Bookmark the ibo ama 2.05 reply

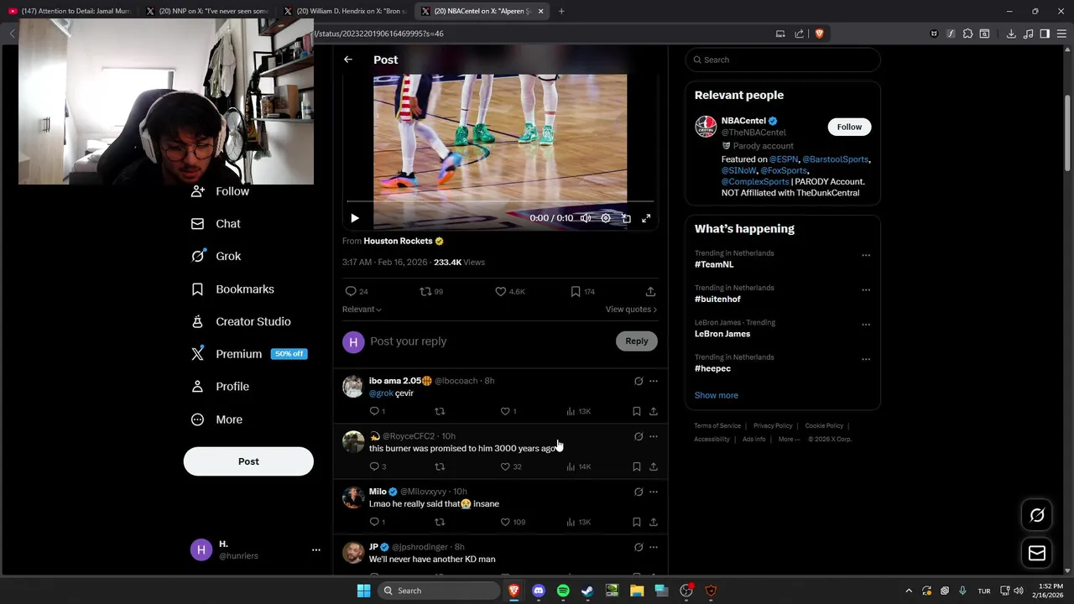tap(637, 411)
